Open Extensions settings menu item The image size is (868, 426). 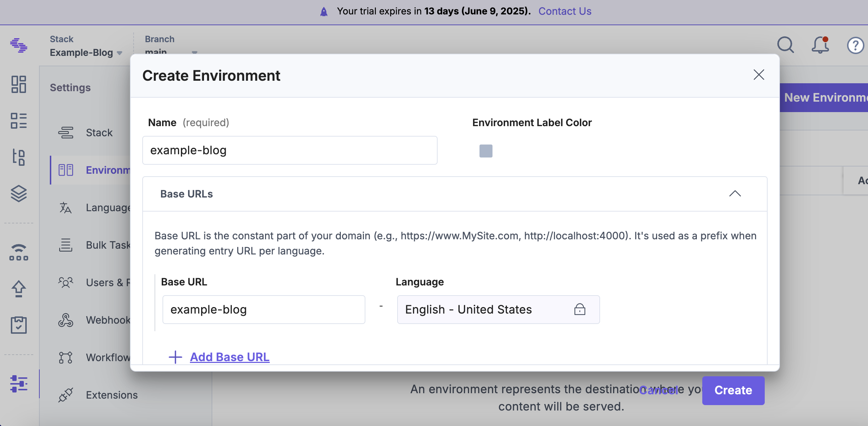pos(112,395)
